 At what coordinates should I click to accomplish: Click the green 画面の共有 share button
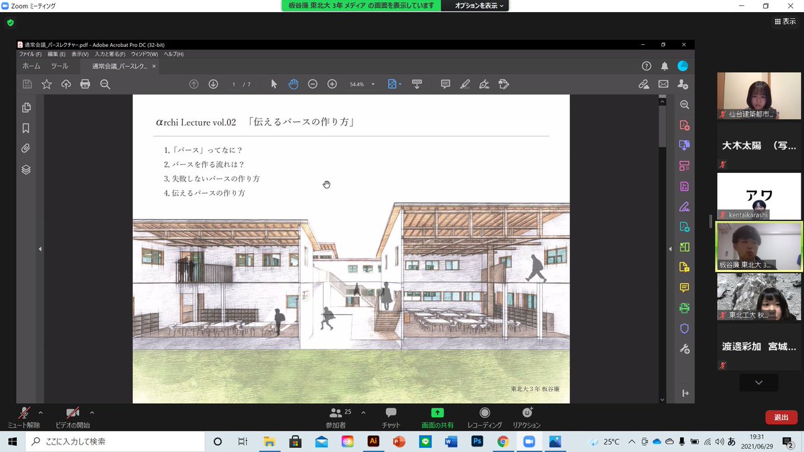coord(438,415)
